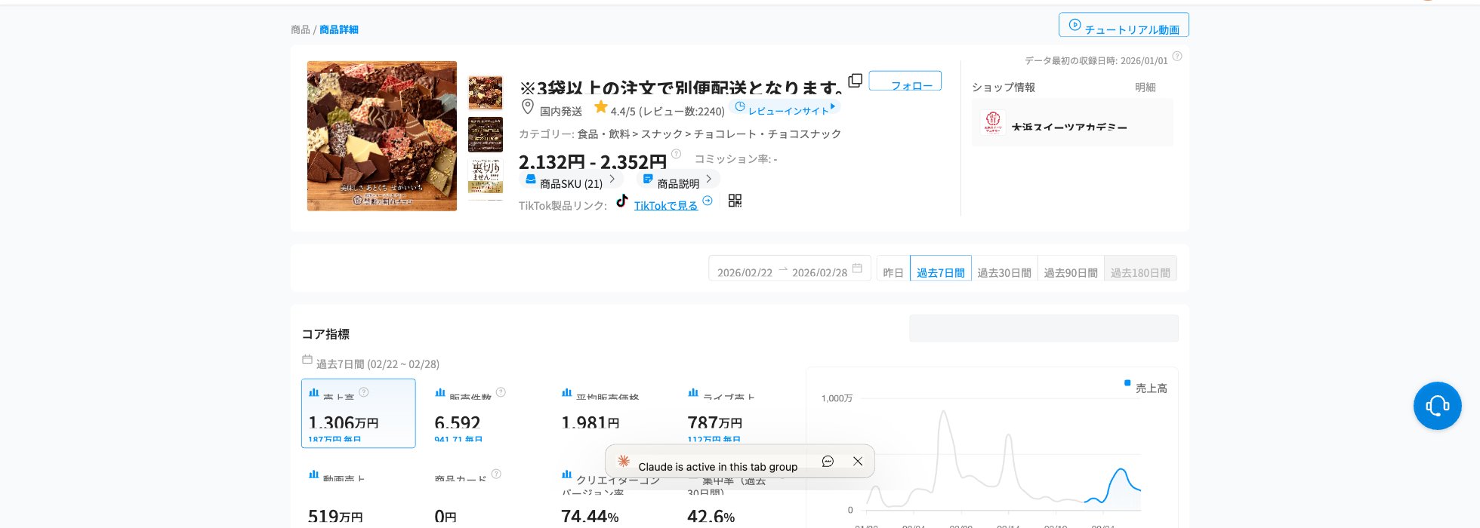1480x528 pixels.
Task: Select the second small product thumbnail
Action: tap(486, 134)
